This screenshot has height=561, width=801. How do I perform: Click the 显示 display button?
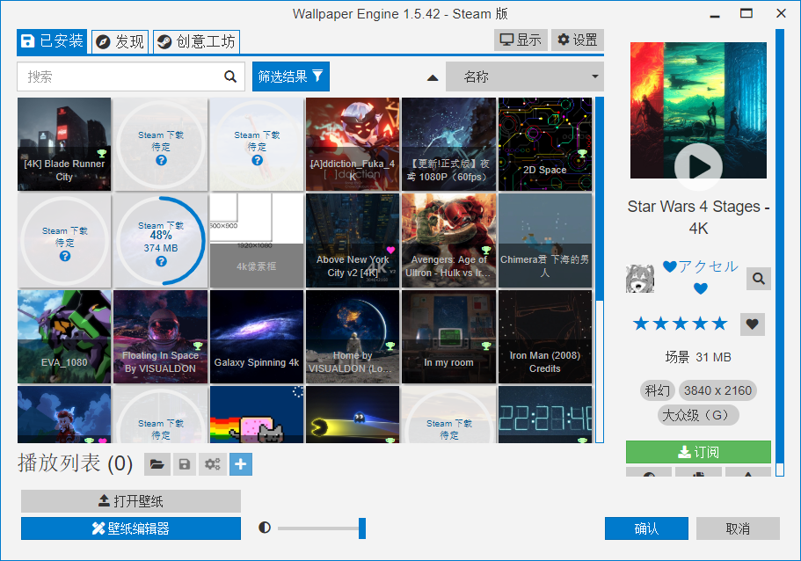pyautogui.click(x=521, y=40)
